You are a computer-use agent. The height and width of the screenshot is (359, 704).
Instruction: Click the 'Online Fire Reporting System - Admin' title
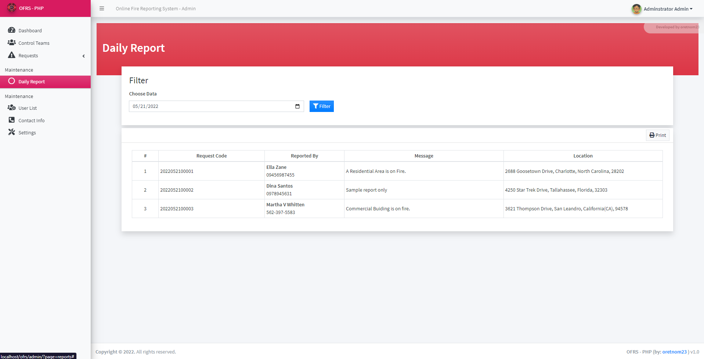(156, 8)
